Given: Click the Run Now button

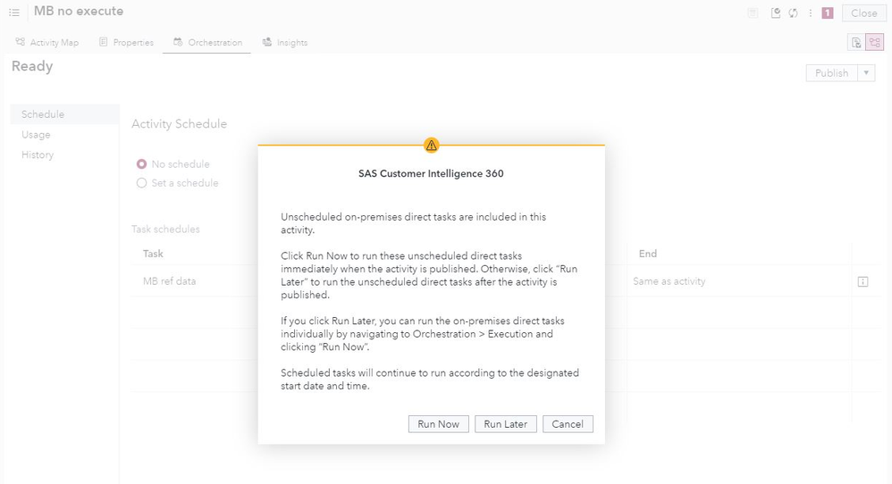Looking at the screenshot, I should point(438,424).
